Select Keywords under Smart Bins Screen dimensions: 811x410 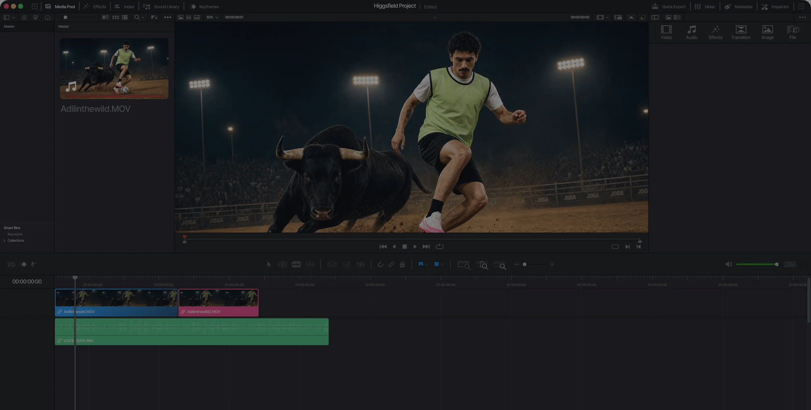coord(15,234)
